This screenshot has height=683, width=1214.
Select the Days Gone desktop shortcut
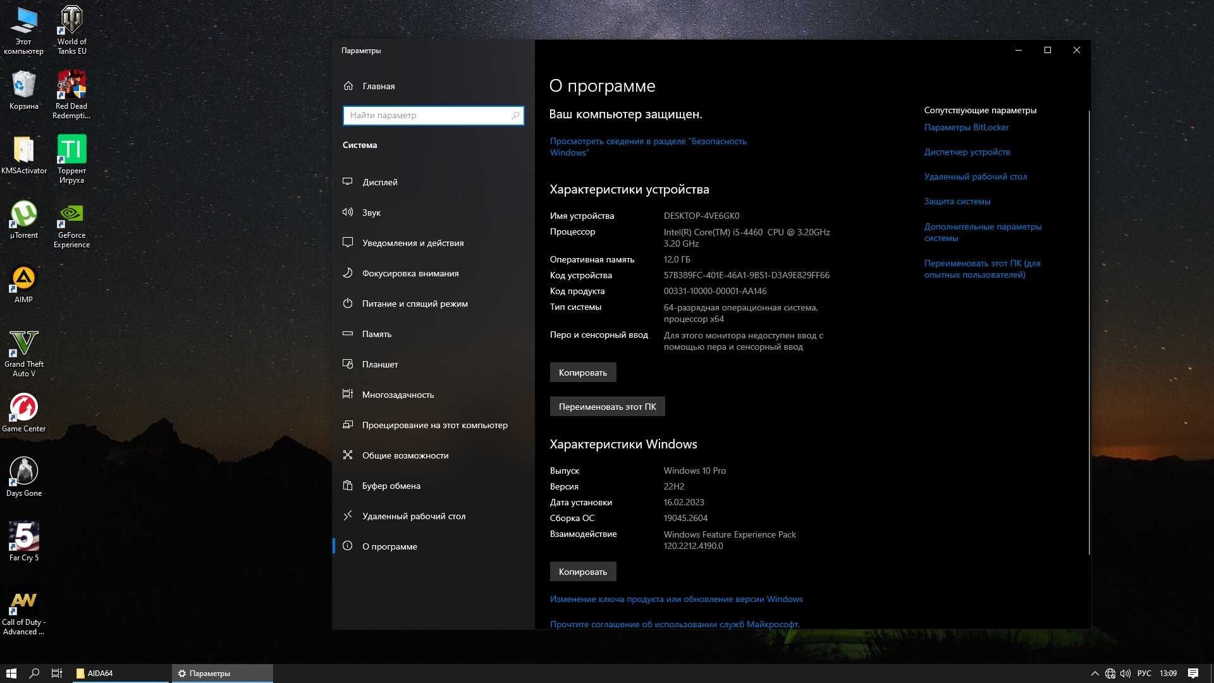click(23, 478)
